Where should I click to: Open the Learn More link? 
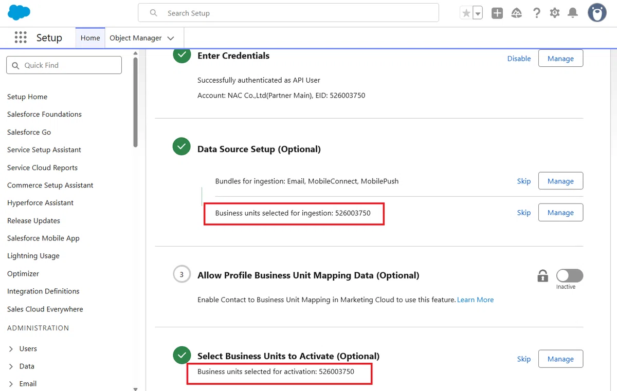[475, 300]
